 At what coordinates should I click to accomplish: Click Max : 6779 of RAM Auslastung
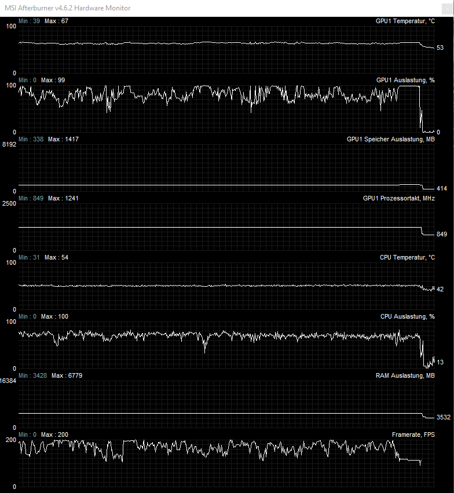[67, 376]
